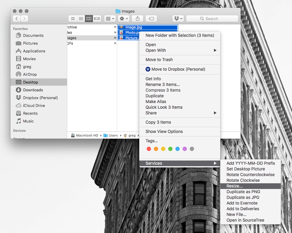This screenshot has height=233, width=292.
Task: Choose Resize… from Services
Action: coord(250,186)
